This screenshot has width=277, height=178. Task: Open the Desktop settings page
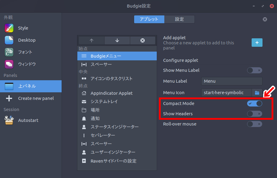(31, 40)
